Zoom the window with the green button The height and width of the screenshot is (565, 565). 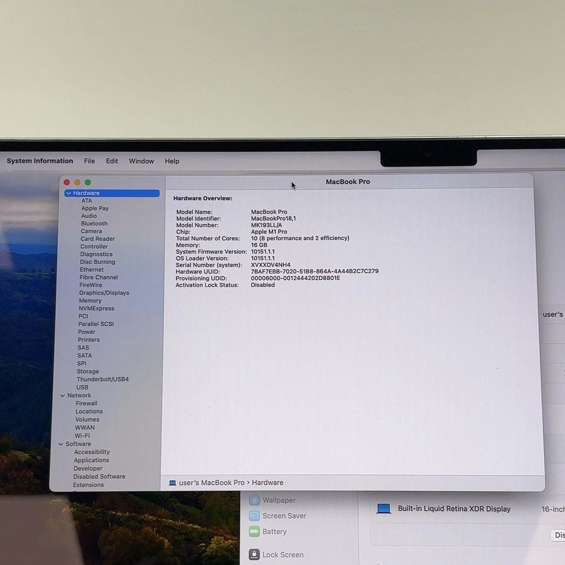pos(88,182)
